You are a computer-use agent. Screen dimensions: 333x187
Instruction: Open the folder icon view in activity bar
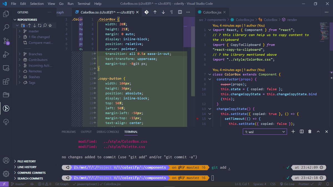tap(6, 95)
